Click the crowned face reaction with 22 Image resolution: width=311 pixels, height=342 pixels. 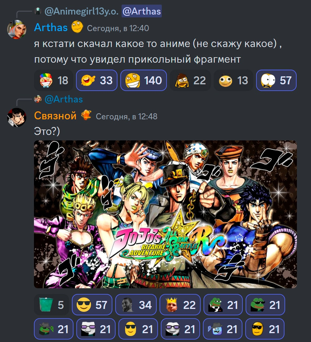coord(180,305)
